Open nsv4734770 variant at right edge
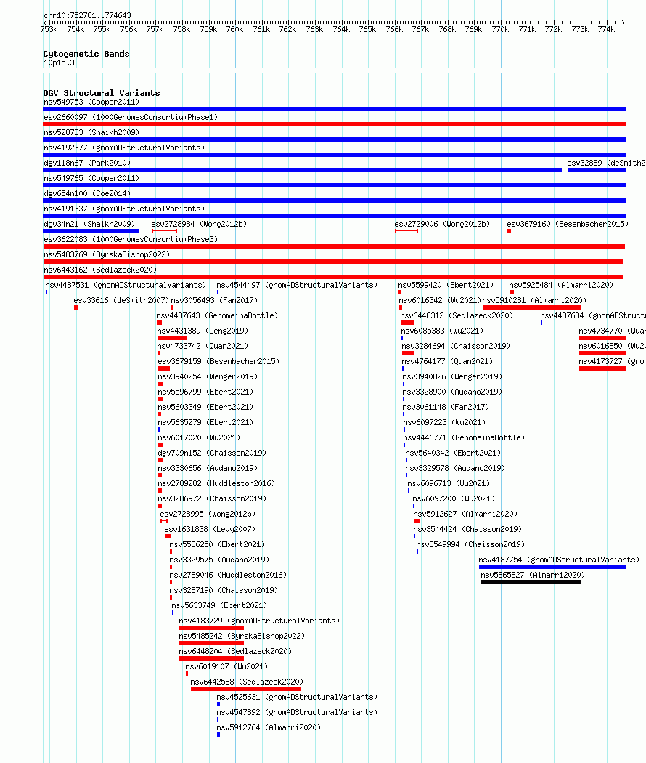Viewport: 646px width, 763px height. (x=613, y=331)
